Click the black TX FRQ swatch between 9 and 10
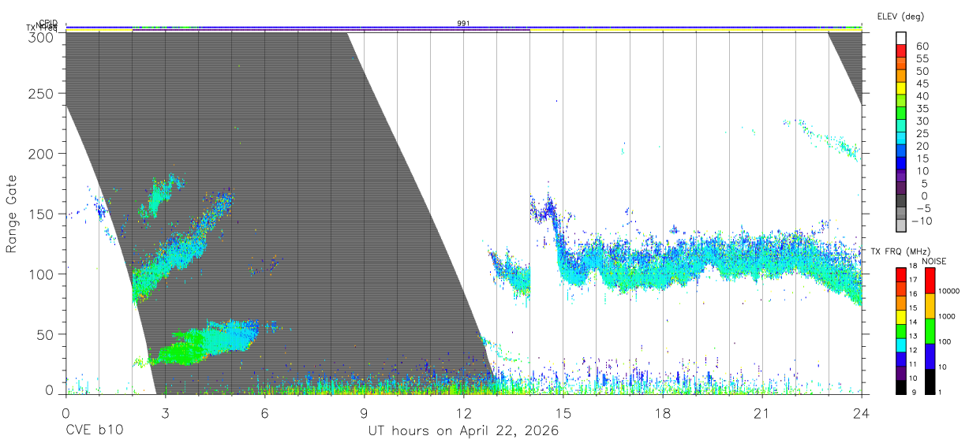The image size is (969, 447). tap(901, 386)
